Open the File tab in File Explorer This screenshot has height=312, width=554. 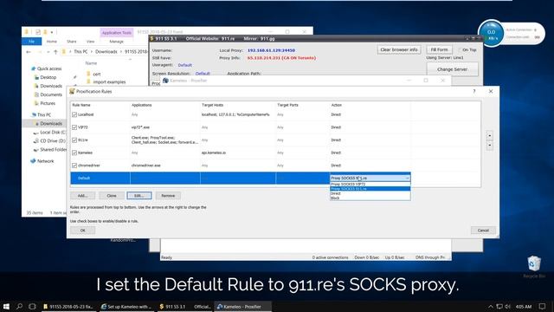(x=31, y=42)
